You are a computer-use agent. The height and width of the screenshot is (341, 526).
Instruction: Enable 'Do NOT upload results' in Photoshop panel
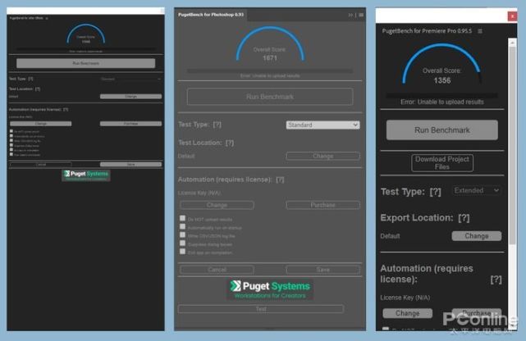pyautogui.click(x=182, y=218)
